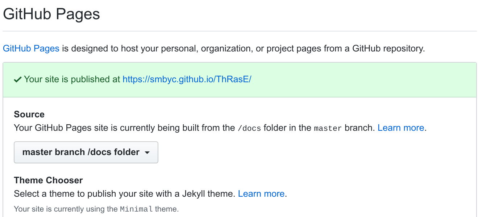Click the Source section heading

[29, 114]
